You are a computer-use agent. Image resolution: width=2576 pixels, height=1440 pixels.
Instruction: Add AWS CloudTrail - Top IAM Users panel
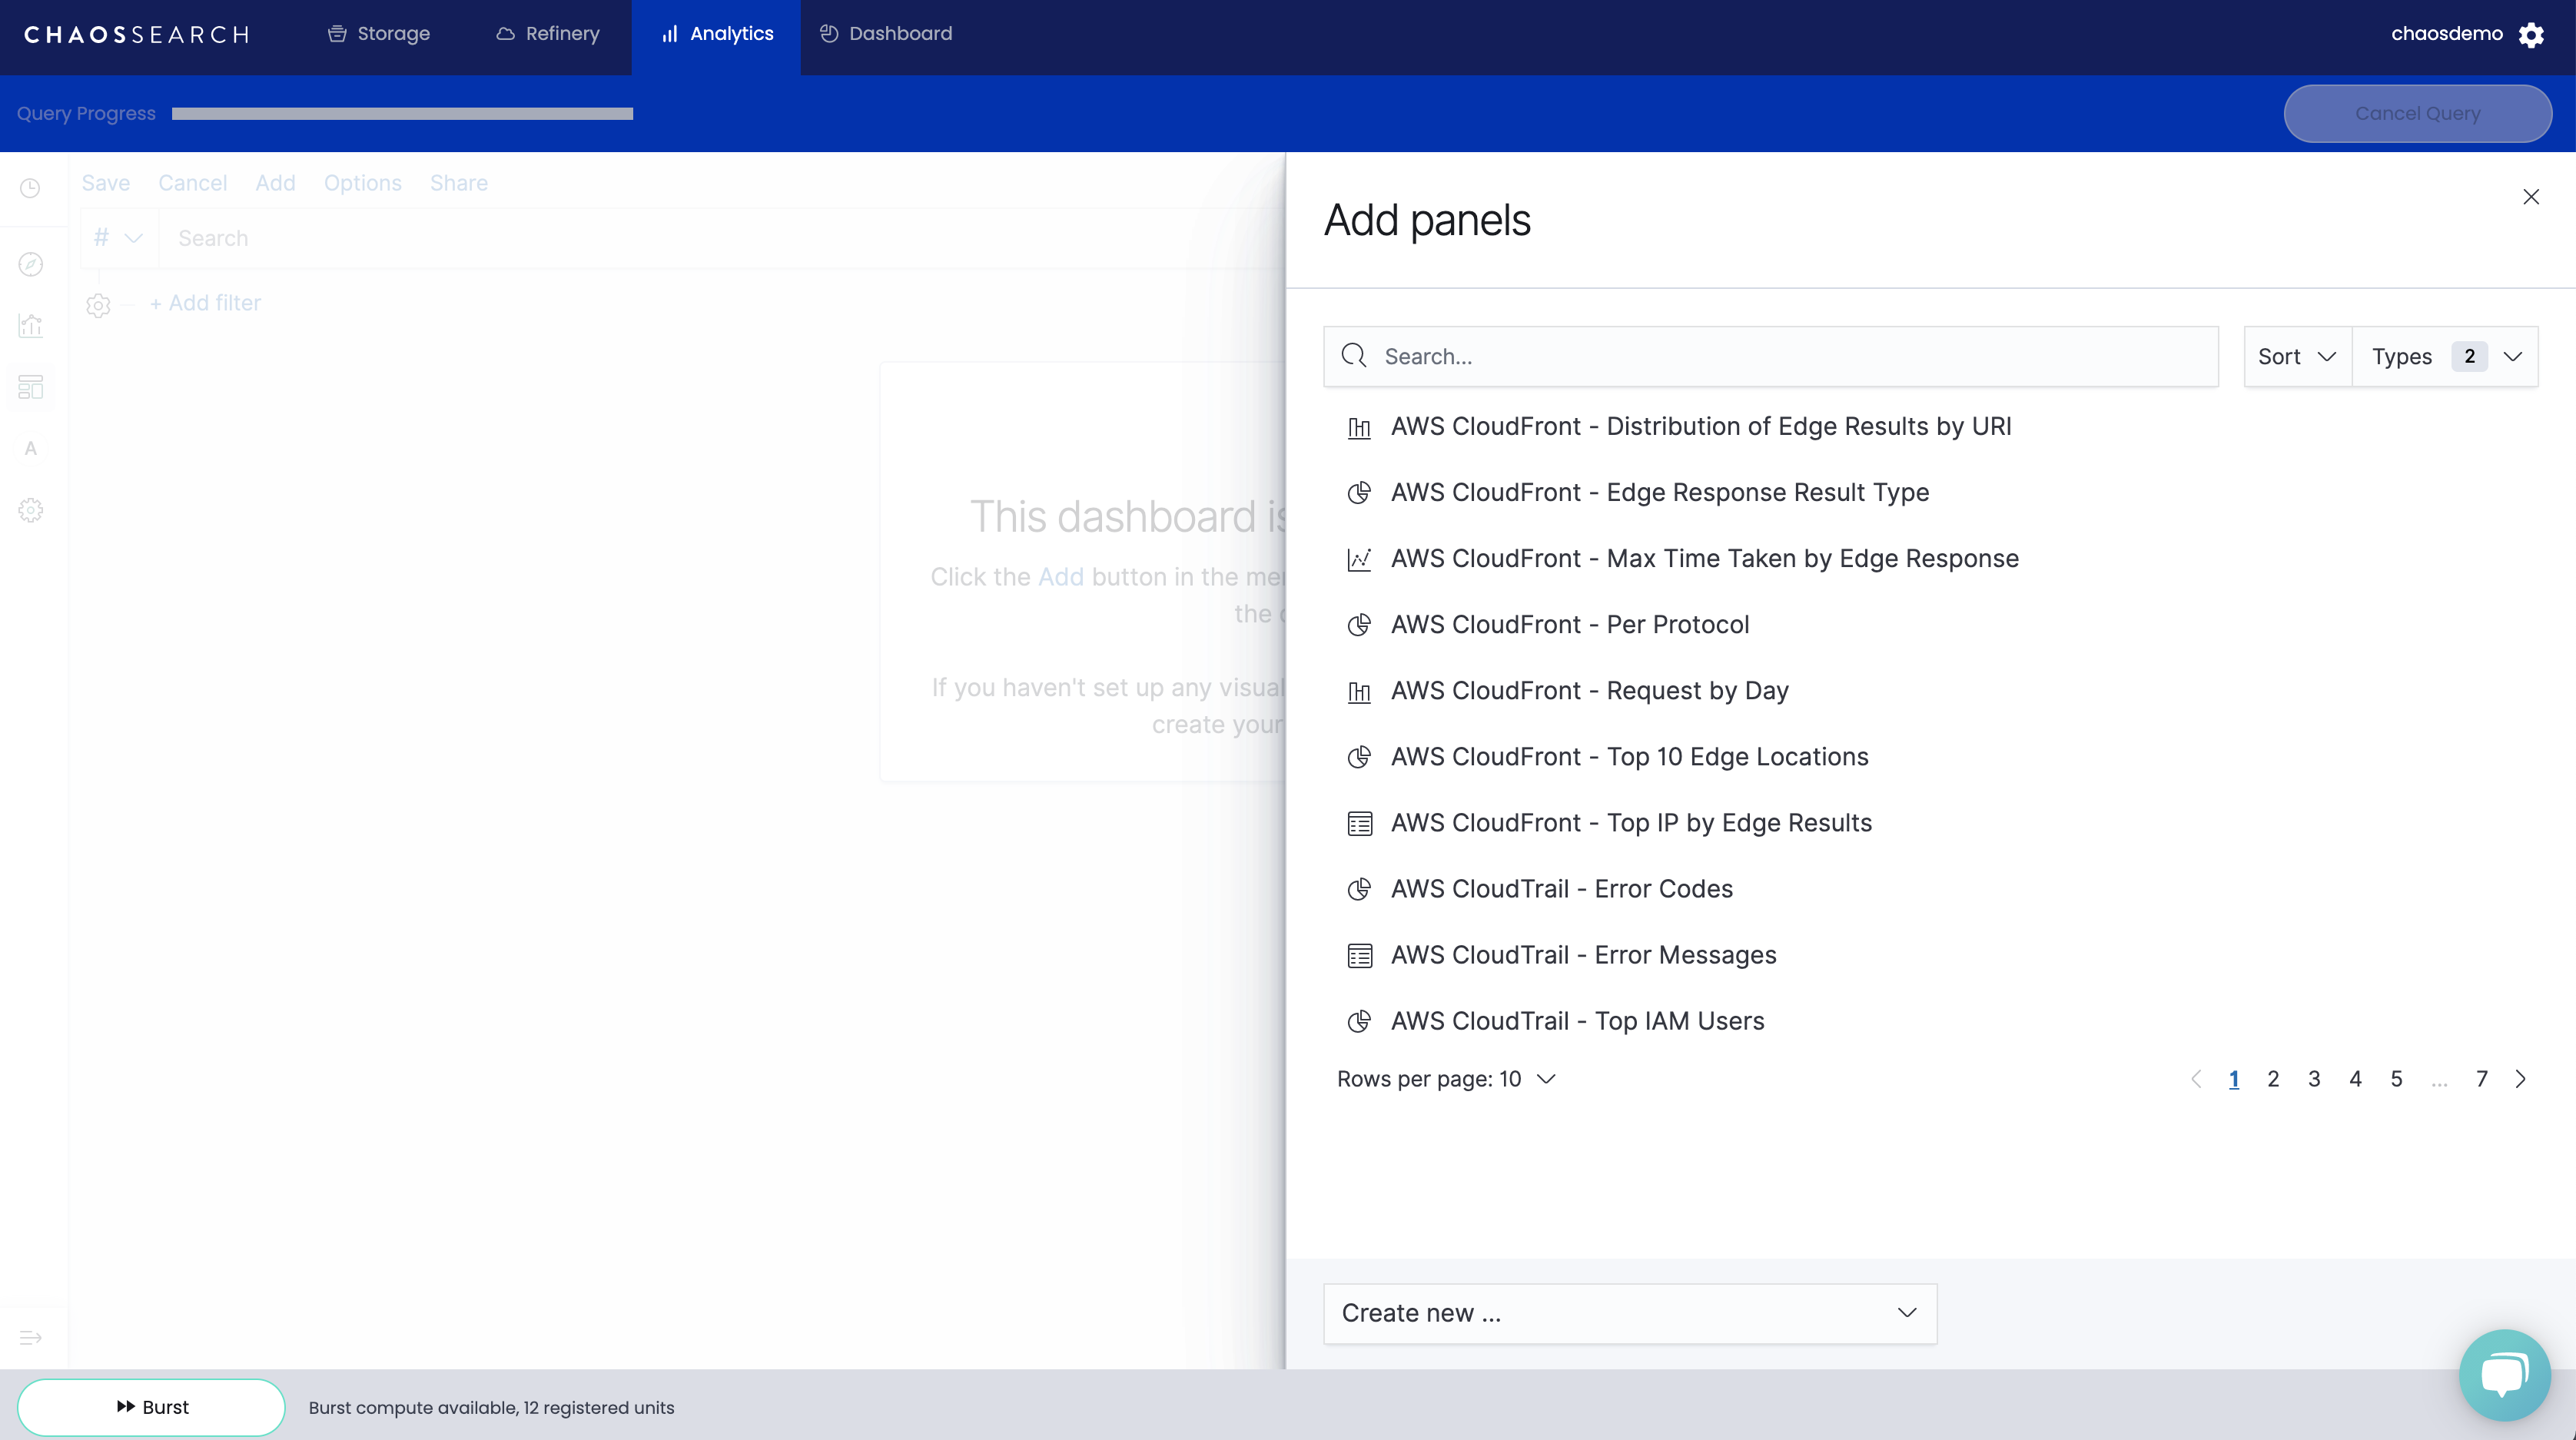pos(1578,1021)
